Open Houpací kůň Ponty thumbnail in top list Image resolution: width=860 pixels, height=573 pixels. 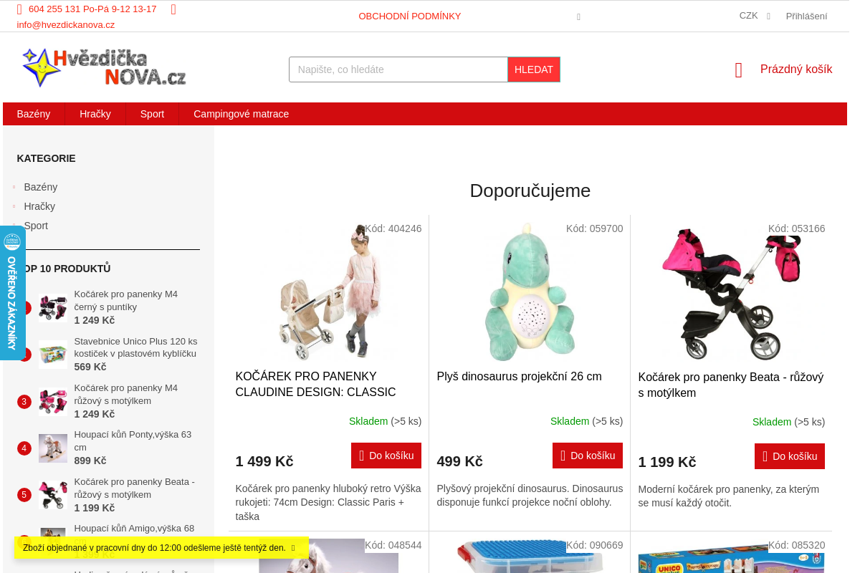coord(53,448)
